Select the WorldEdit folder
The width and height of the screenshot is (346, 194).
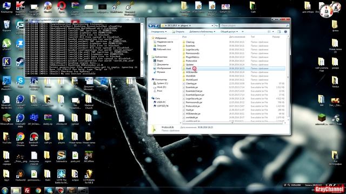(x=190, y=76)
